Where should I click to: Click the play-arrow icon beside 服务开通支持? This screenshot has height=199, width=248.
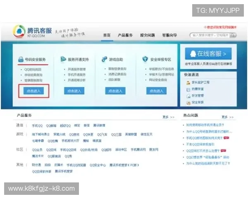pos(63,59)
